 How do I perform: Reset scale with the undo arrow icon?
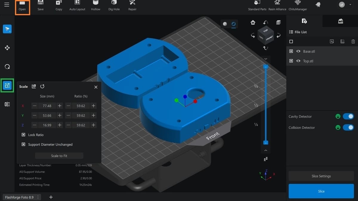(42, 86)
